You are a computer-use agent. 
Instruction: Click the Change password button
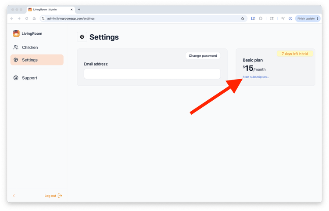(203, 56)
